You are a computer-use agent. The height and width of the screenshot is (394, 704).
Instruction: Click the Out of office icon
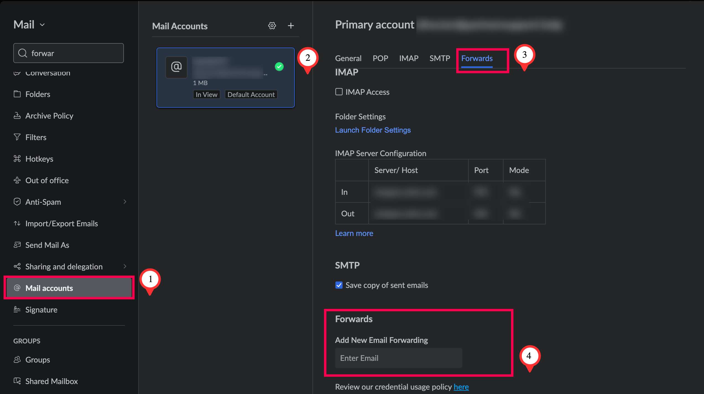coord(17,180)
